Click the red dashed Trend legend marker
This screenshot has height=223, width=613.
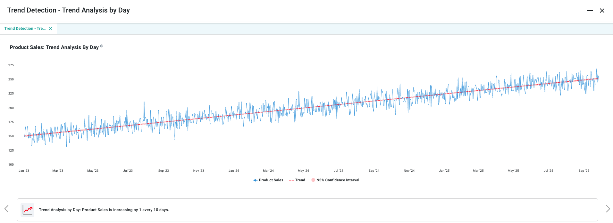click(291, 180)
